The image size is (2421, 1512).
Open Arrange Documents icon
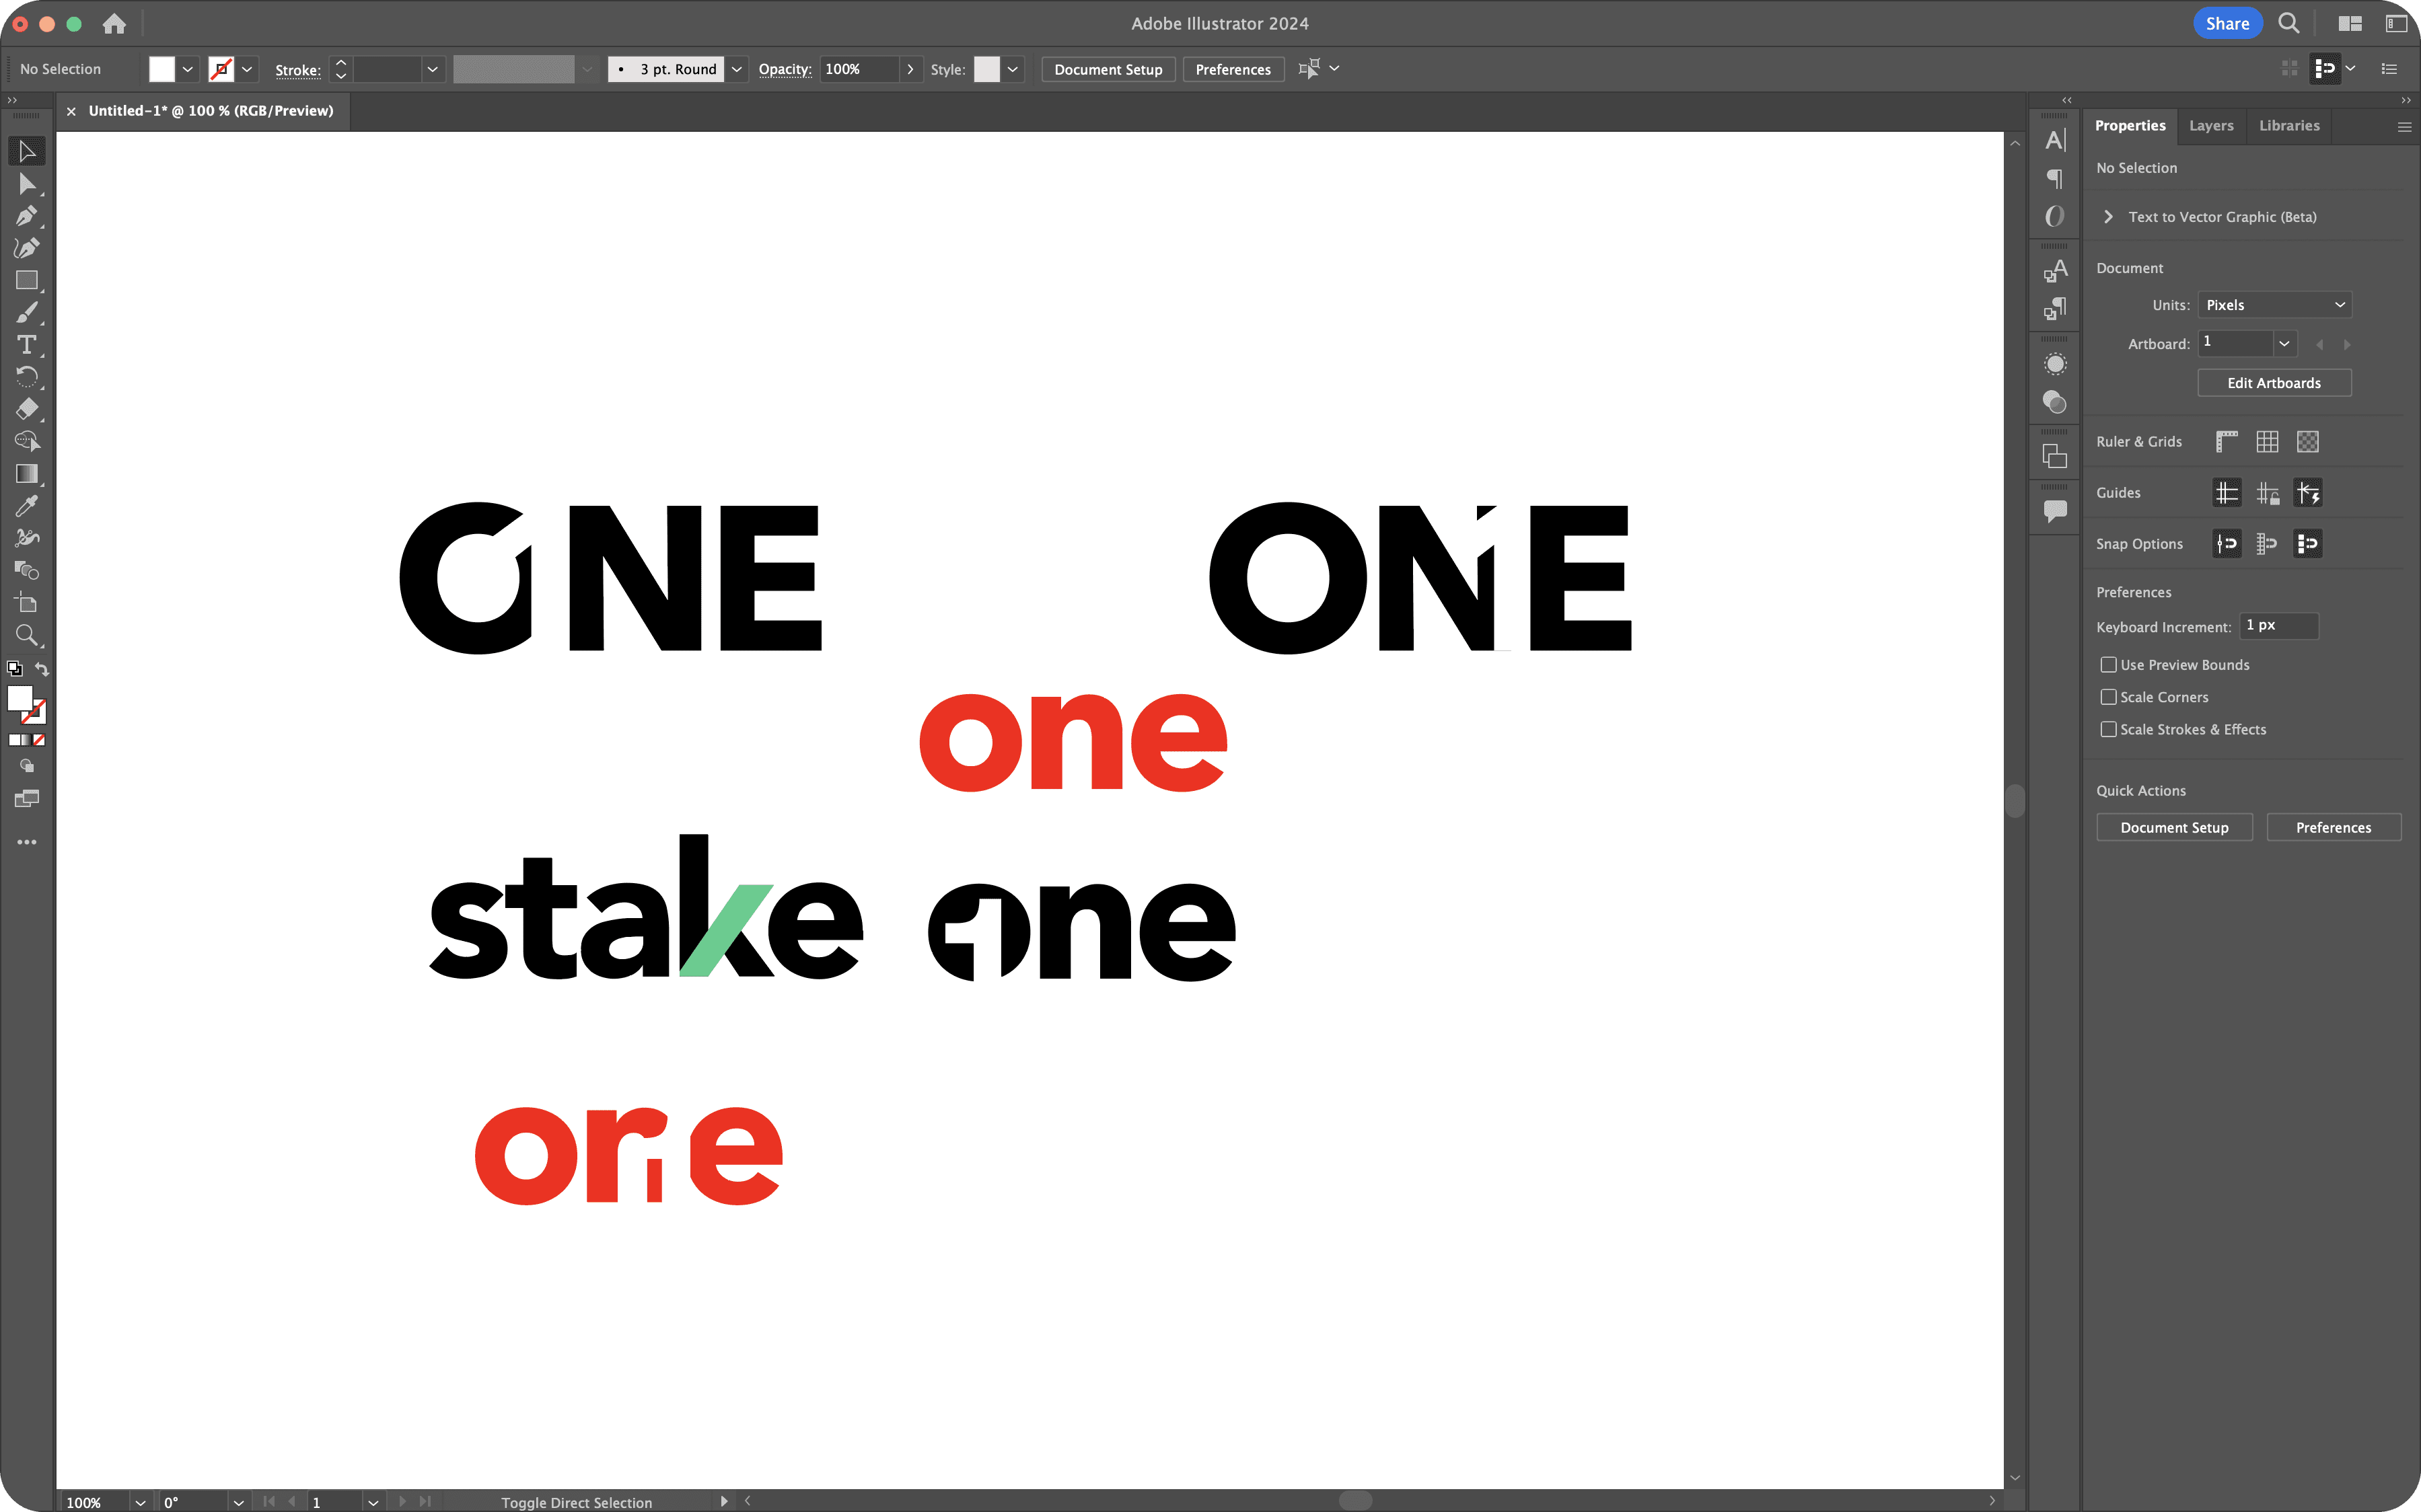click(2350, 23)
